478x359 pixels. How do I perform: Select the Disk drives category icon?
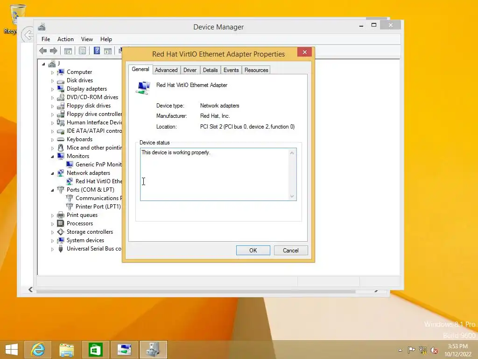(61, 80)
